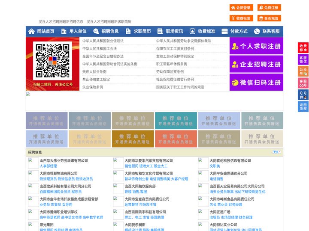Open 联系客服 menu item
Viewport: 309px width, 231px height.
271,31
